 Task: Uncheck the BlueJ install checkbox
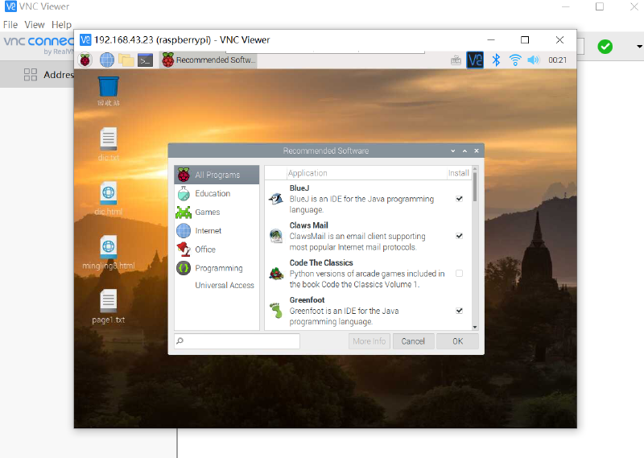click(459, 199)
